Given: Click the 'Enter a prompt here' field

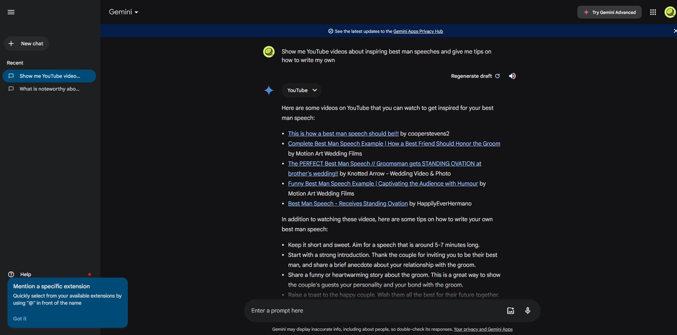Looking at the screenshot, I should [375, 311].
